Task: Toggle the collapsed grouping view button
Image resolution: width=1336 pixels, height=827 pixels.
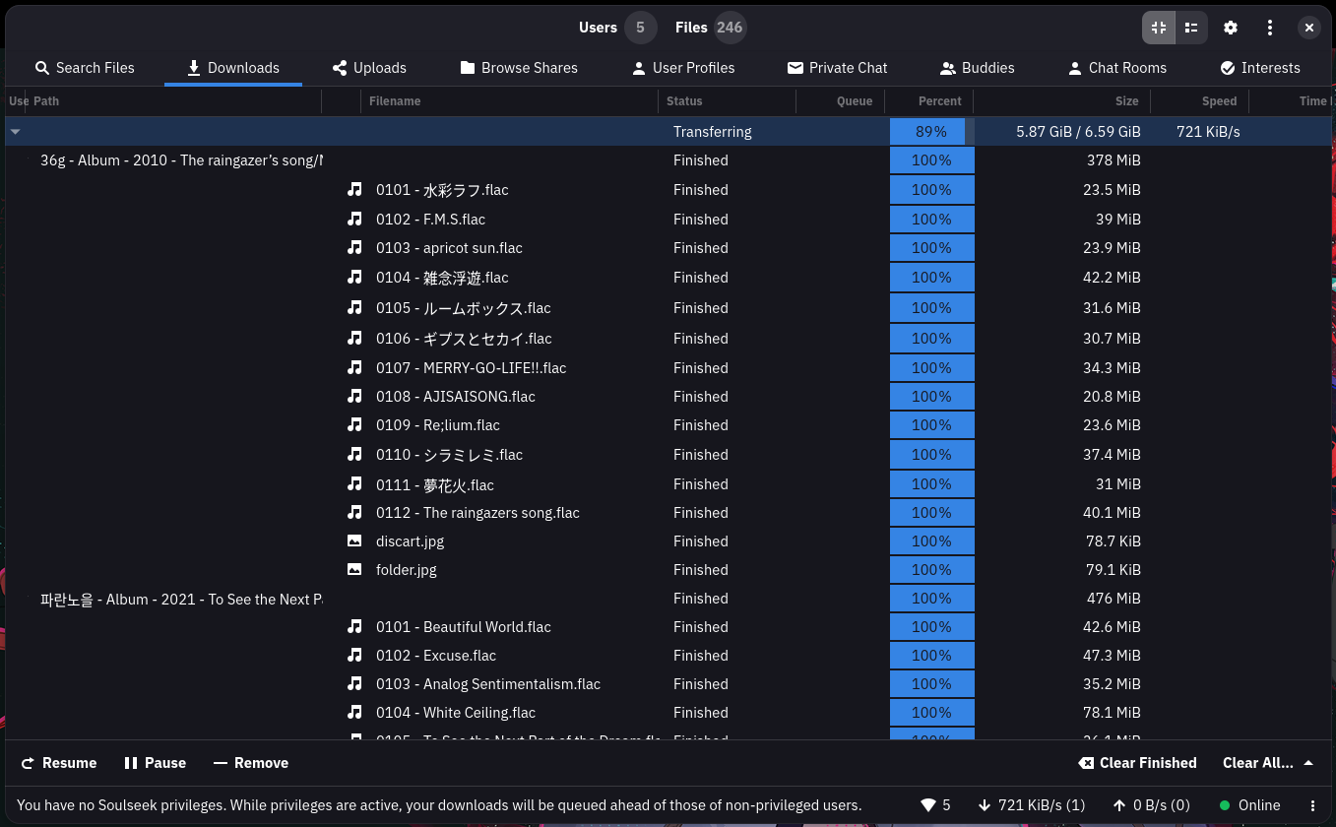Action: 1158,28
